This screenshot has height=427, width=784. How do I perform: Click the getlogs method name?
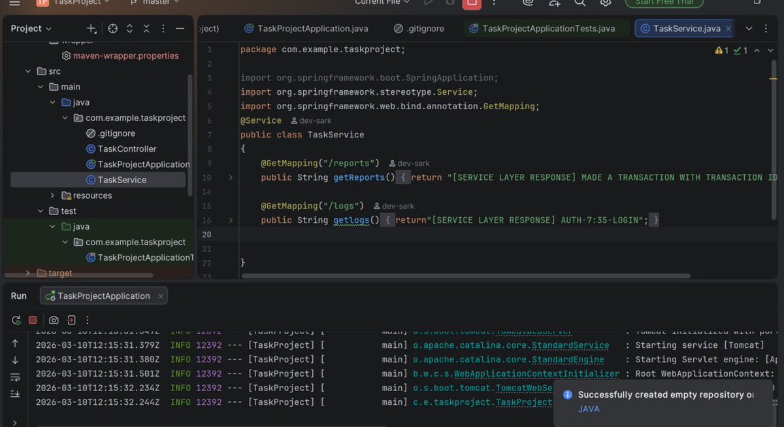tap(351, 220)
